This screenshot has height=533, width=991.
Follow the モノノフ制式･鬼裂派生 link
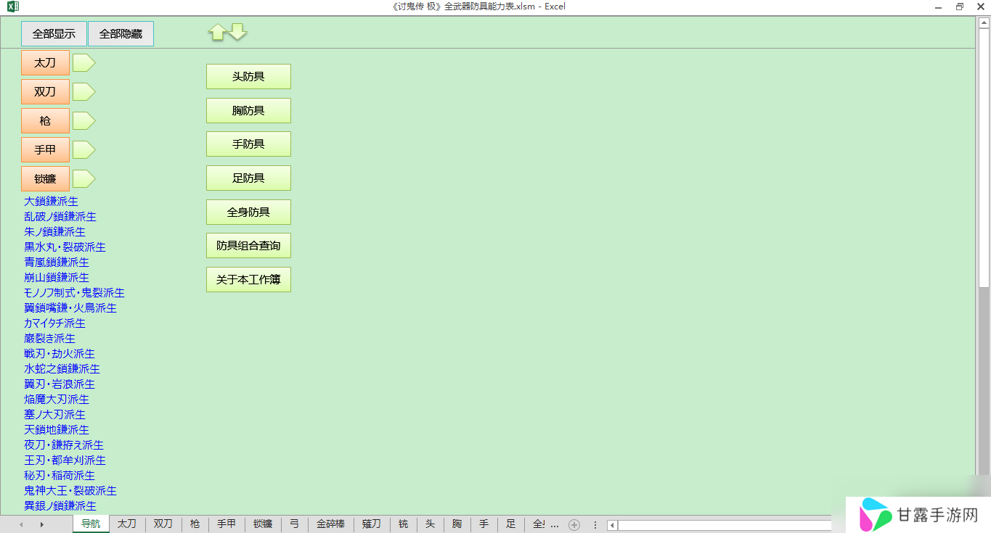click(x=74, y=292)
